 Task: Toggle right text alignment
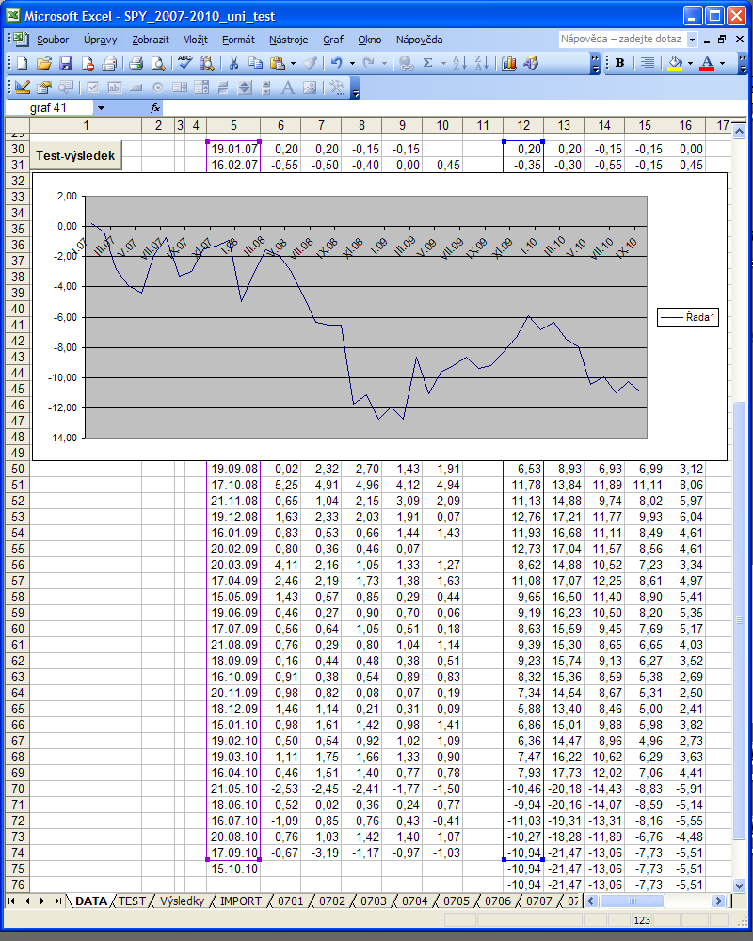pos(647,63)
